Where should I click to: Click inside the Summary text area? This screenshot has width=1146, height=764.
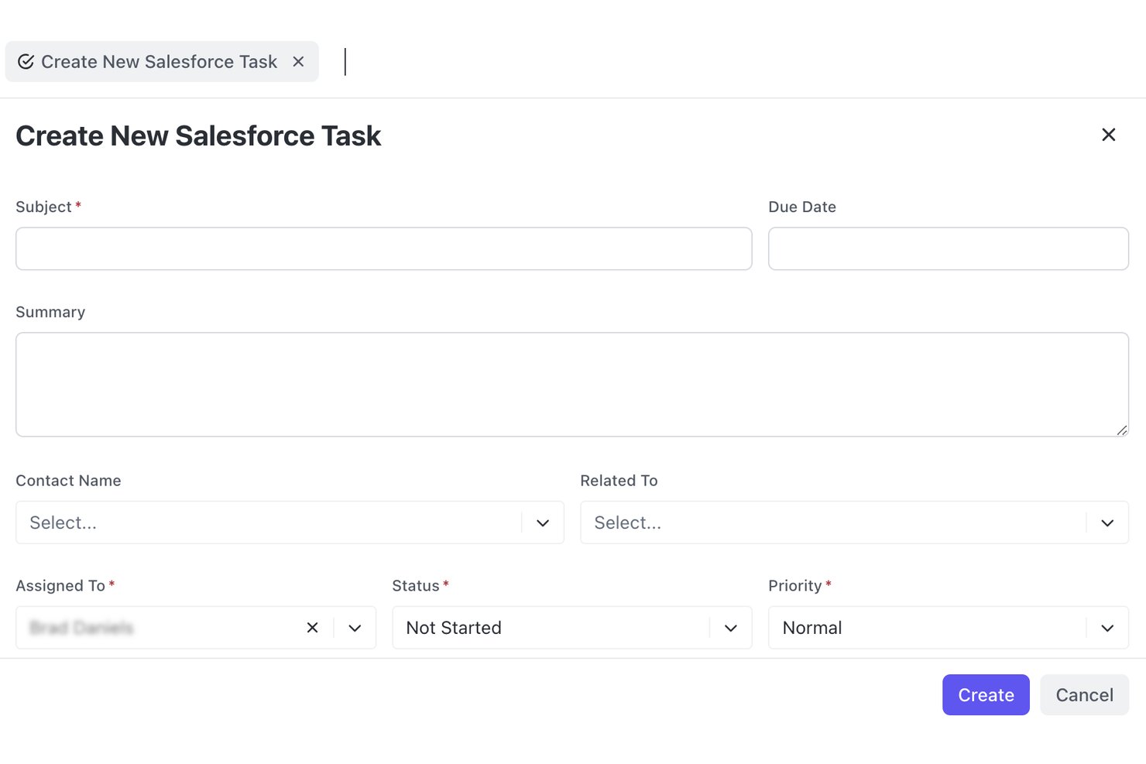(571, 385)
